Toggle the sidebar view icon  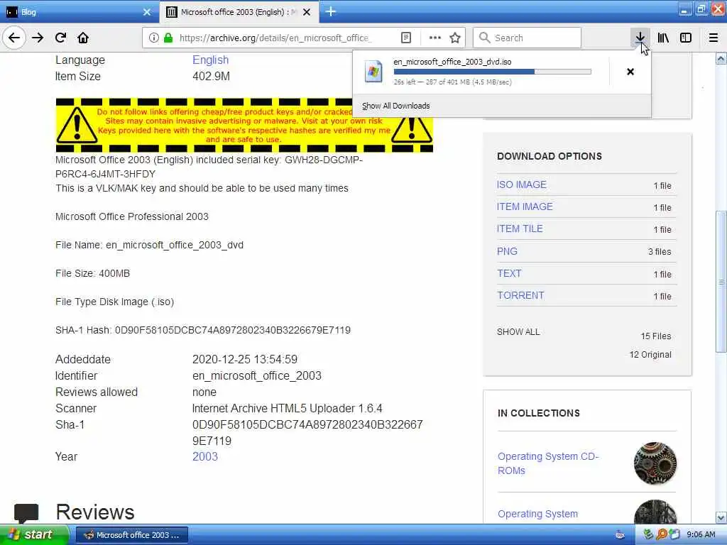tap(686, 38)
